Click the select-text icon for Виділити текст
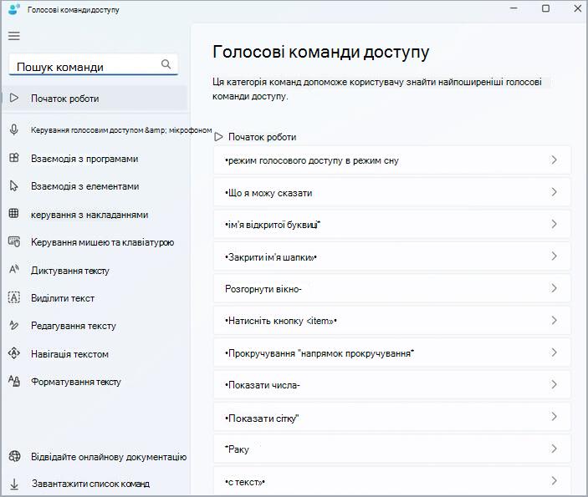Image resolution: width=588 pixels, height=497 pixels. point(14,297)
